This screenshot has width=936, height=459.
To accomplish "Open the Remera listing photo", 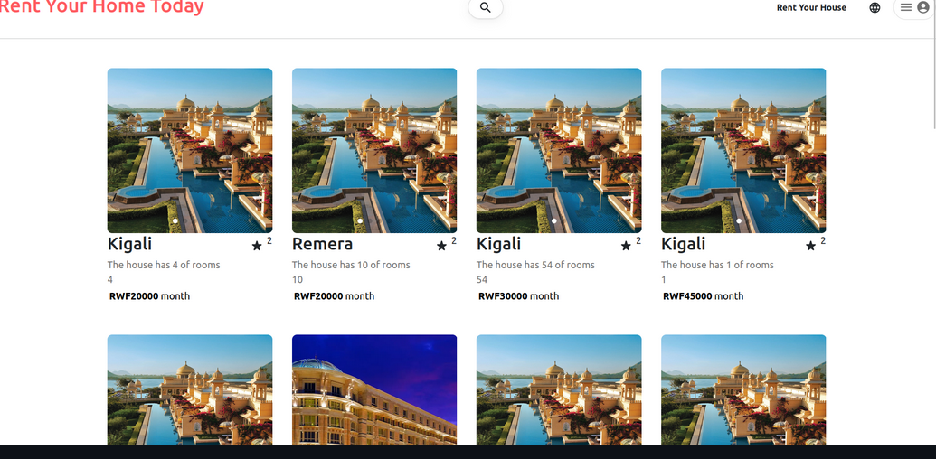I will [374, 150].
